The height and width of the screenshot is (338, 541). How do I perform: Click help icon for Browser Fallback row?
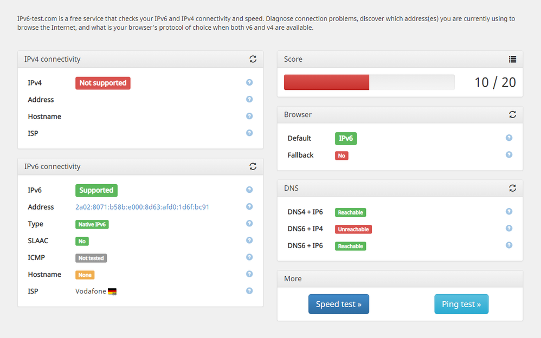point(509,154)
